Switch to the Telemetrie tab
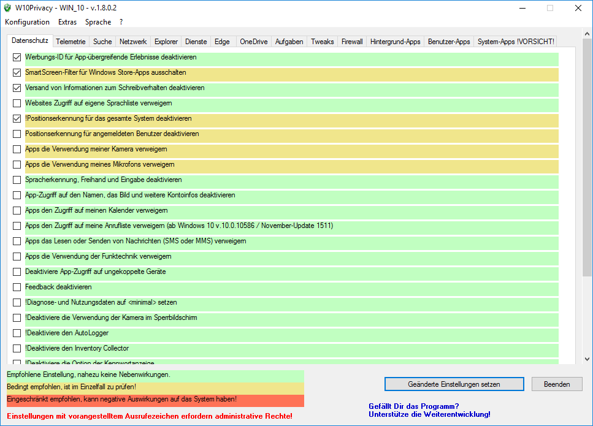593x426 pixels. point(71,42)
